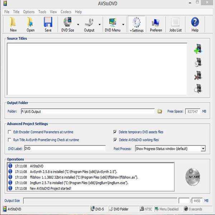
Task: Select the 'New AVStoDVD Project started!' log row
Action: click(91, 188)
